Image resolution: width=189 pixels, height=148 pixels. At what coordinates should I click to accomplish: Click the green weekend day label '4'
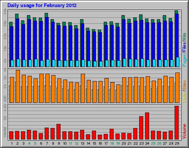tap(29, 144)
